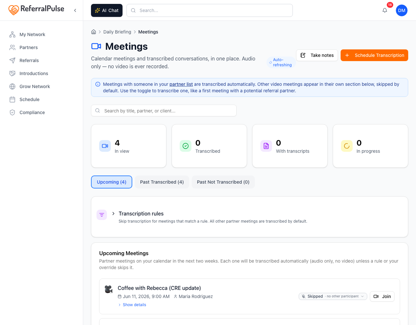This screenshot has height=325, width=416.
Task: Click the ReferralPulse logo
Action: [x=36, y=10]
